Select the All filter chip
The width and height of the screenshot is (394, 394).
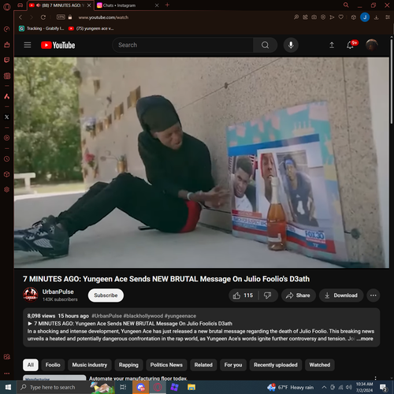coord(31,365)
